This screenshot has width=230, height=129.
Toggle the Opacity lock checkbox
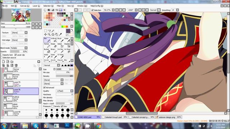click(1, 55)
